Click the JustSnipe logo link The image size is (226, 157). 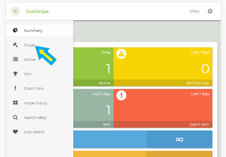point(37,11)
